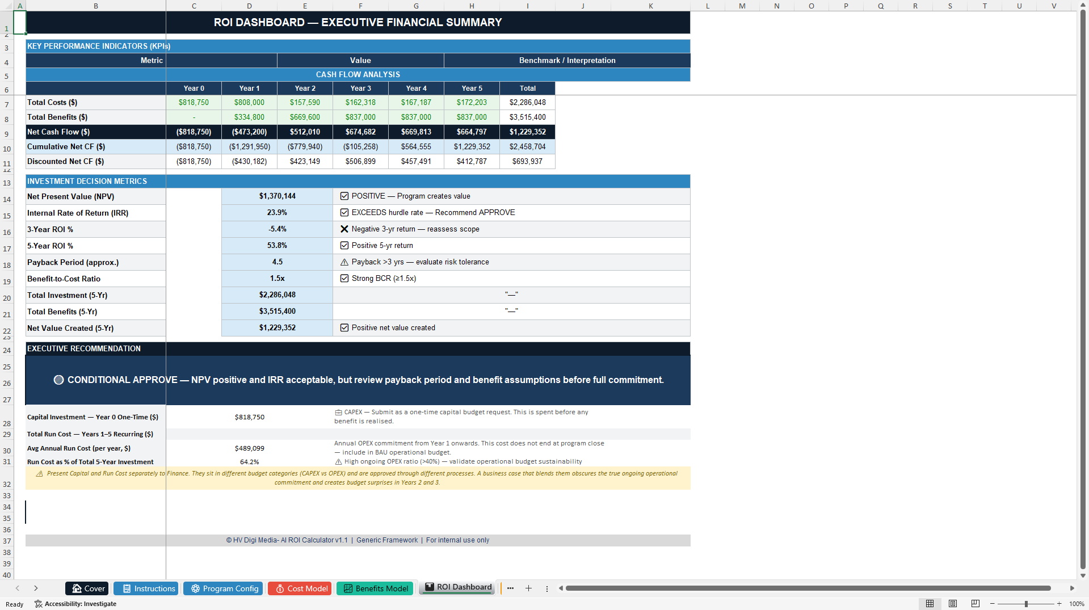Click horizontal scroll right arrow
The width and height of the screenshot is (1089, 610).
[1072, 588]
